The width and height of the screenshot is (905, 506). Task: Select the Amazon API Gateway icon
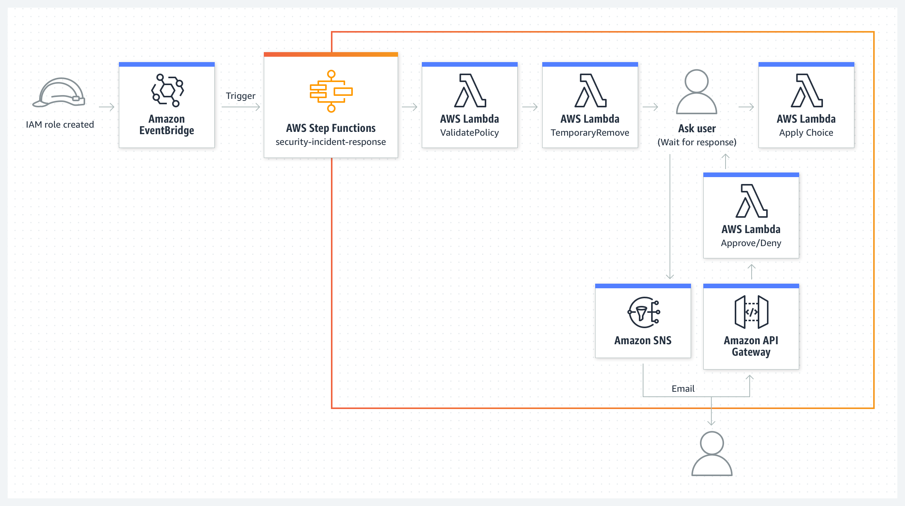(x=751, y=312)
